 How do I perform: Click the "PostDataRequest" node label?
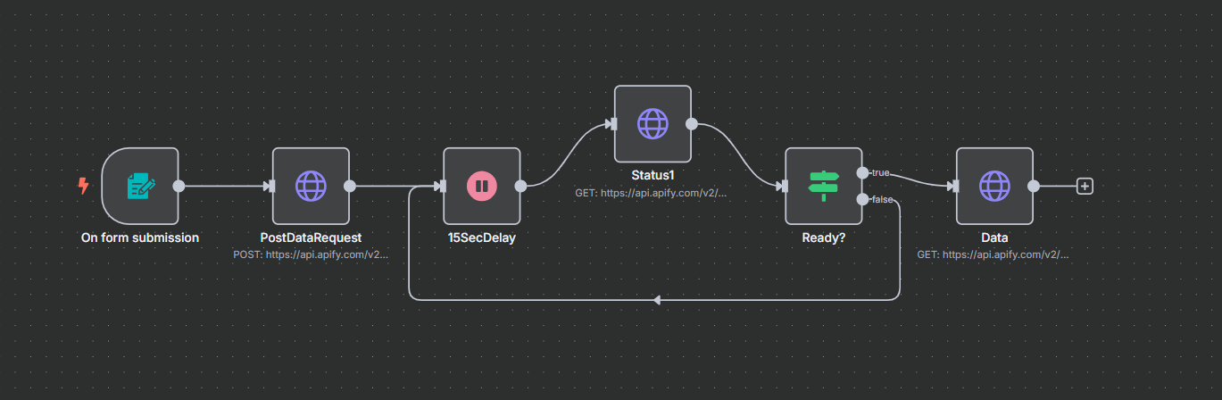pyautogui.click(x=311, y=238)
